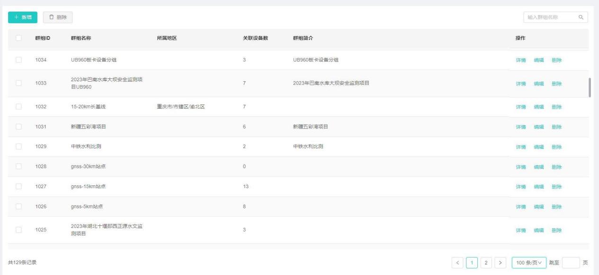Edit the gnss-15km站点 group

pos(539,187)
